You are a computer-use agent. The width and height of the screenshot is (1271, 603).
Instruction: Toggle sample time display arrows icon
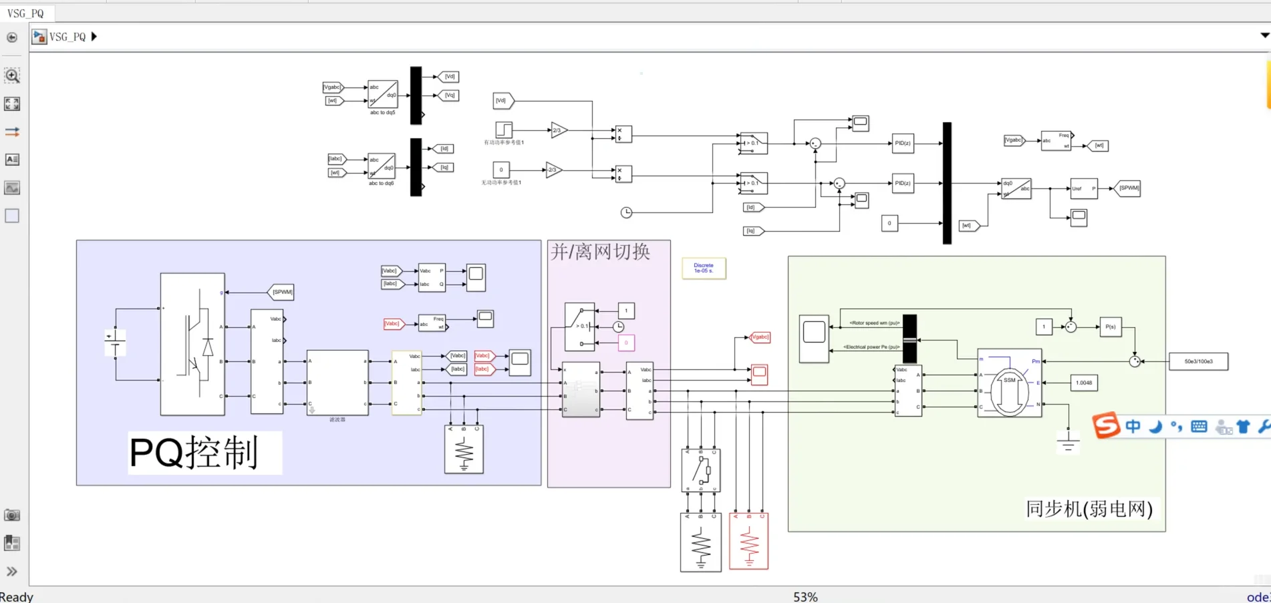tap(12, 132)
